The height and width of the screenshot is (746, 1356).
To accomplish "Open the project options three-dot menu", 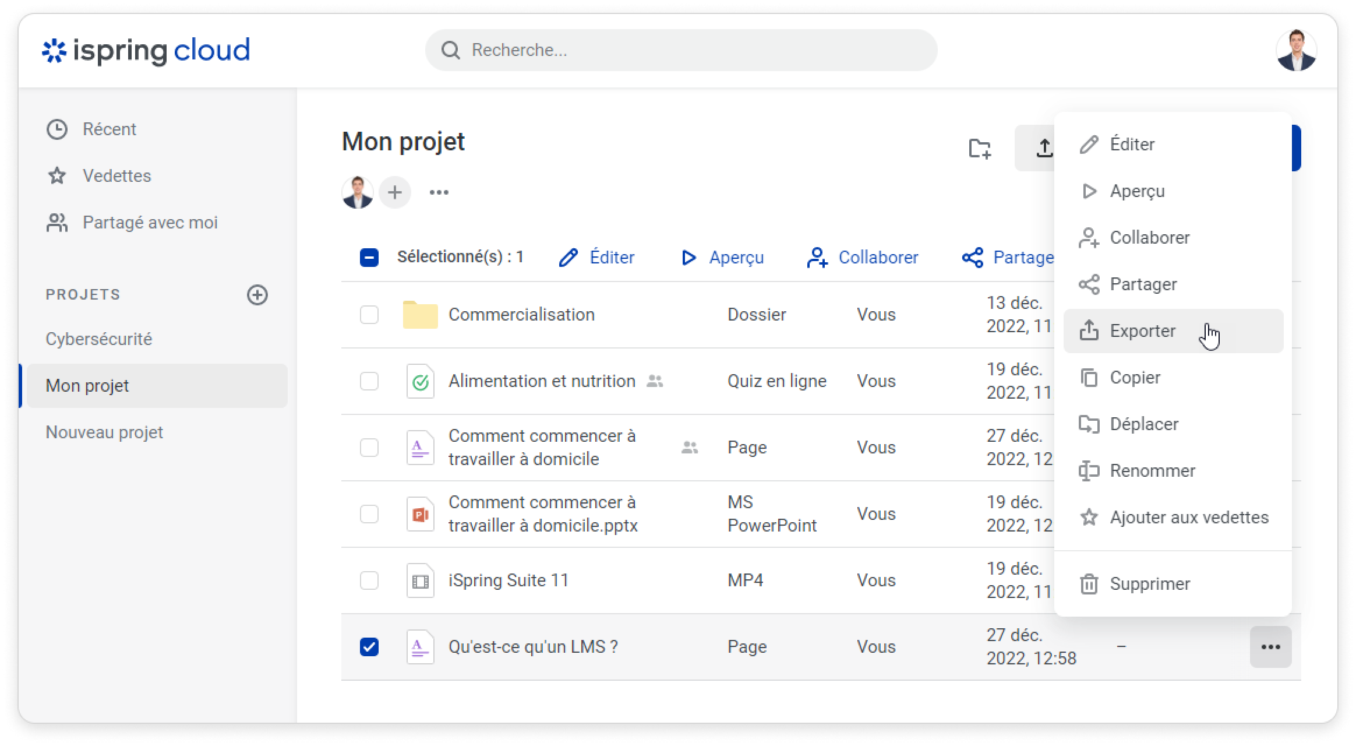I will point(439,192).
